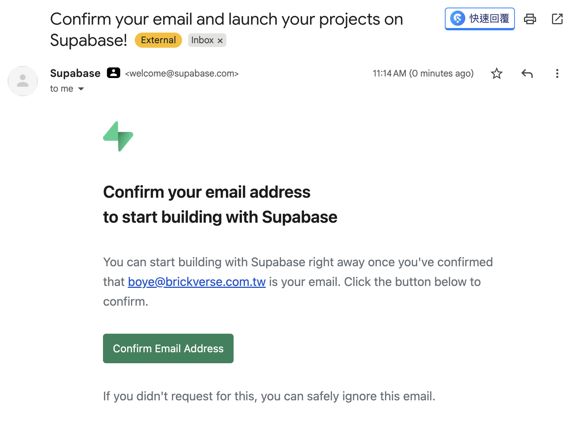Click the green Supabase lightning logo
The image size is (580, 428).
coord(118,136)
